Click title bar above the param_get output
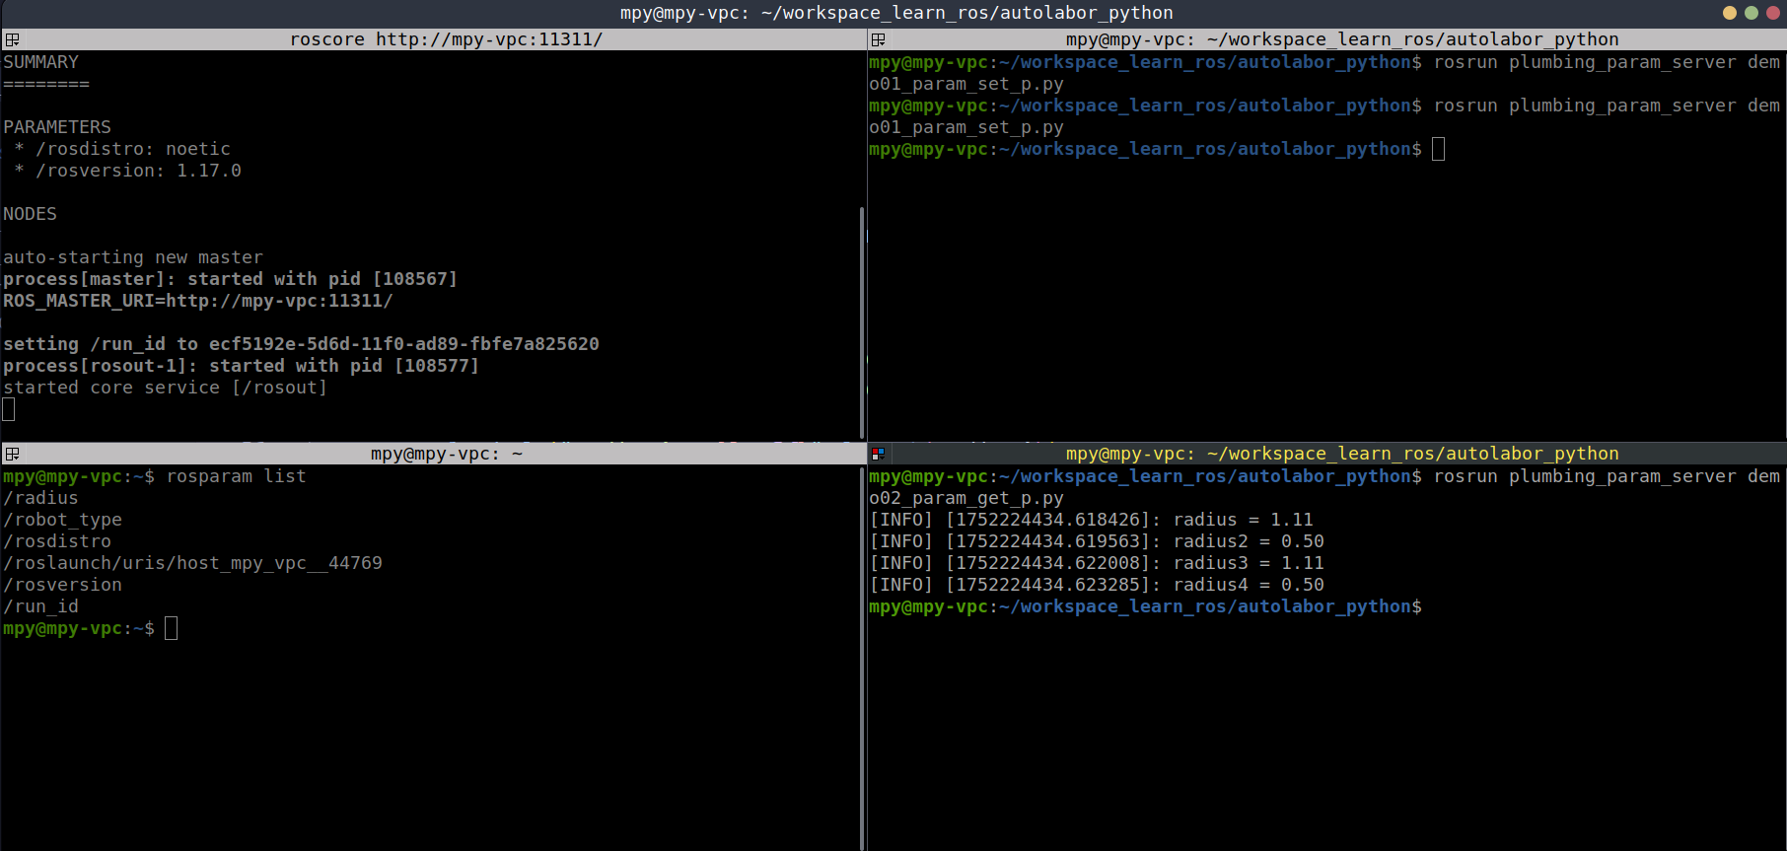 pos(1341,454)
